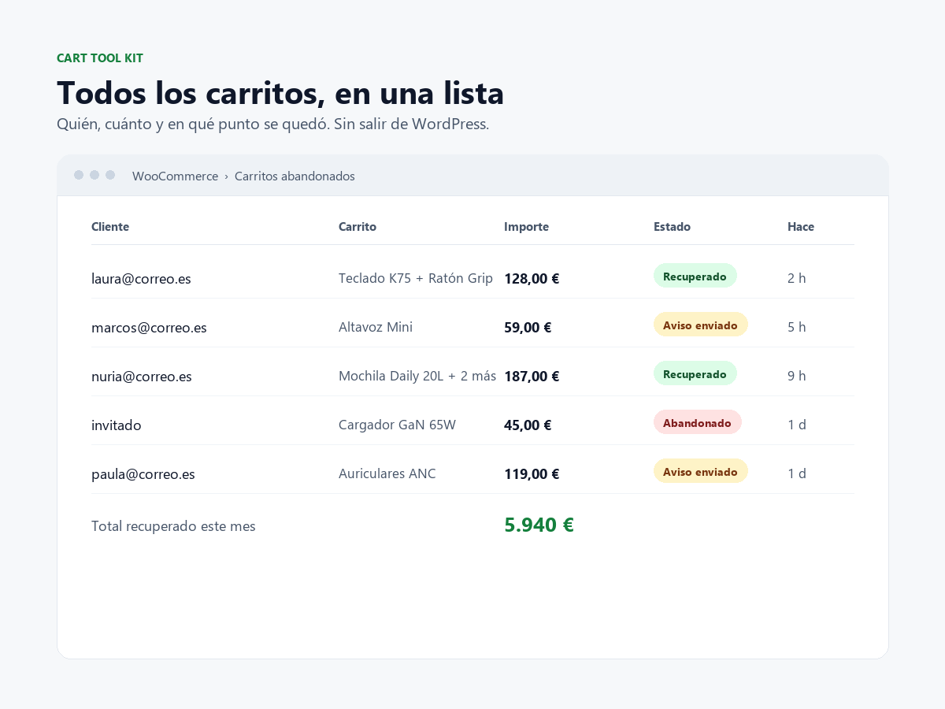Select the invitado customer cell
945x709 pixels.
point(117,425)
